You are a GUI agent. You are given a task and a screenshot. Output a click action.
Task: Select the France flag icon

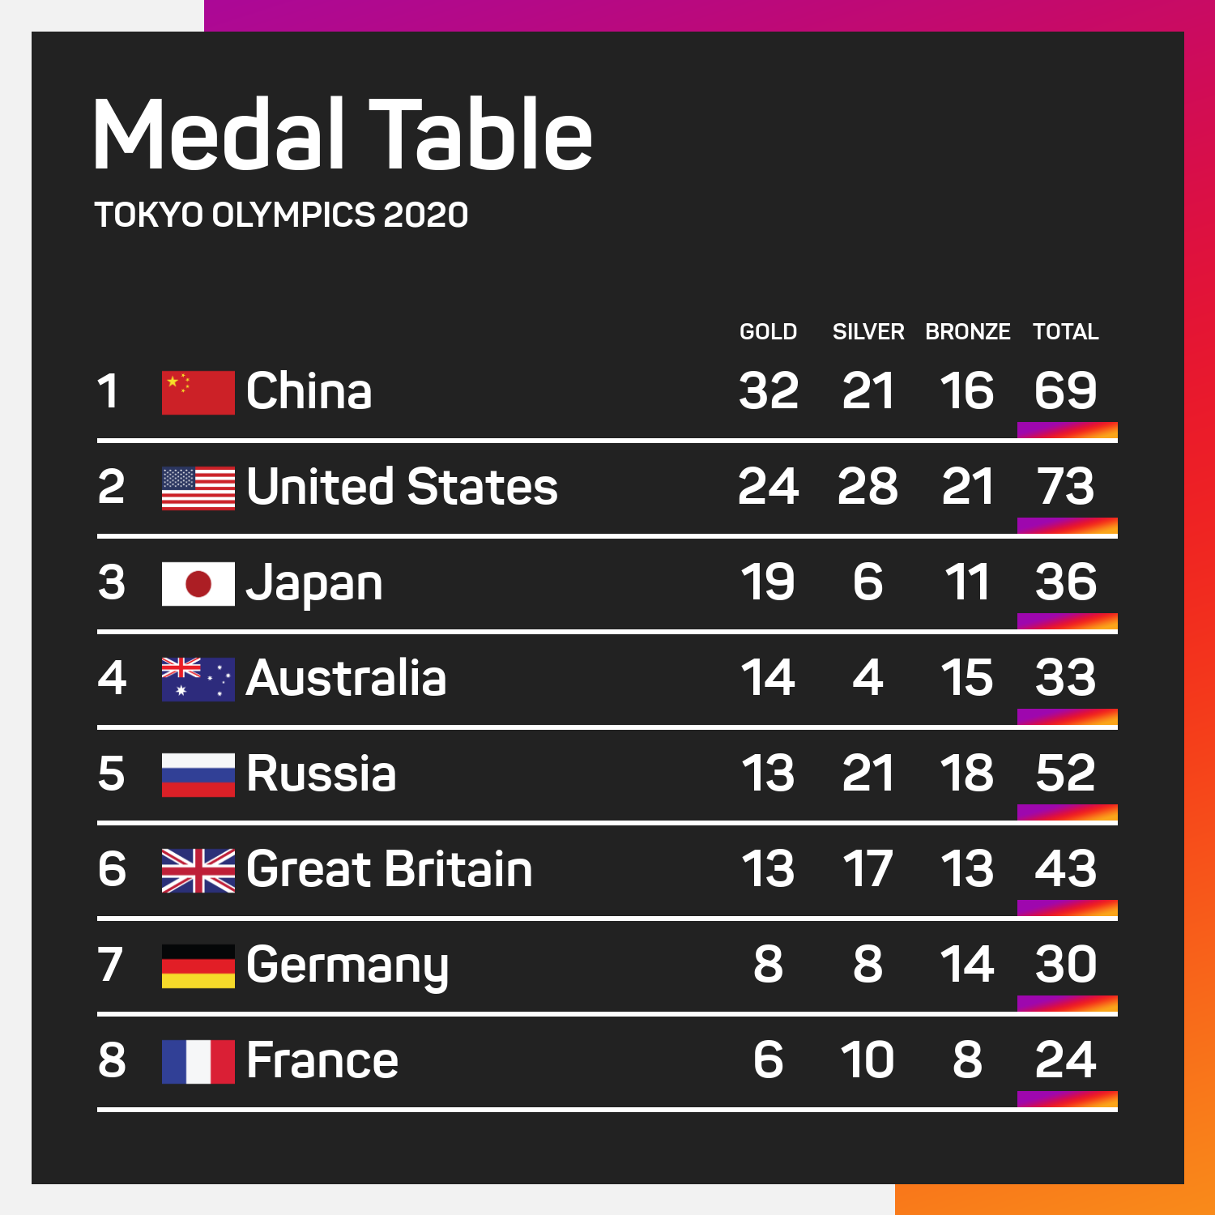[x=198, y=1062]
